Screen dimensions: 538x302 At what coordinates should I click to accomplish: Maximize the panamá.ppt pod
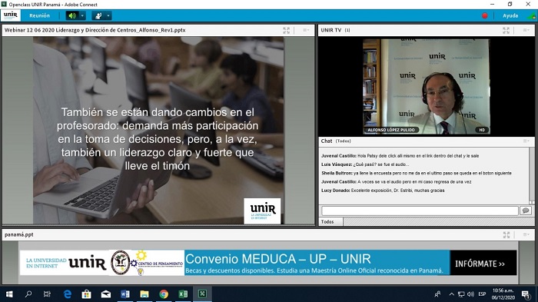506,234
